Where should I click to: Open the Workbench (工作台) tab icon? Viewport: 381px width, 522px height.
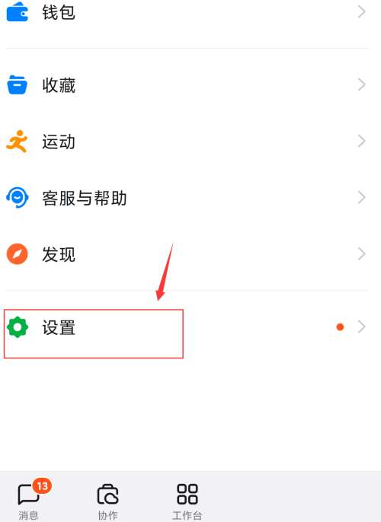[187, 494]
